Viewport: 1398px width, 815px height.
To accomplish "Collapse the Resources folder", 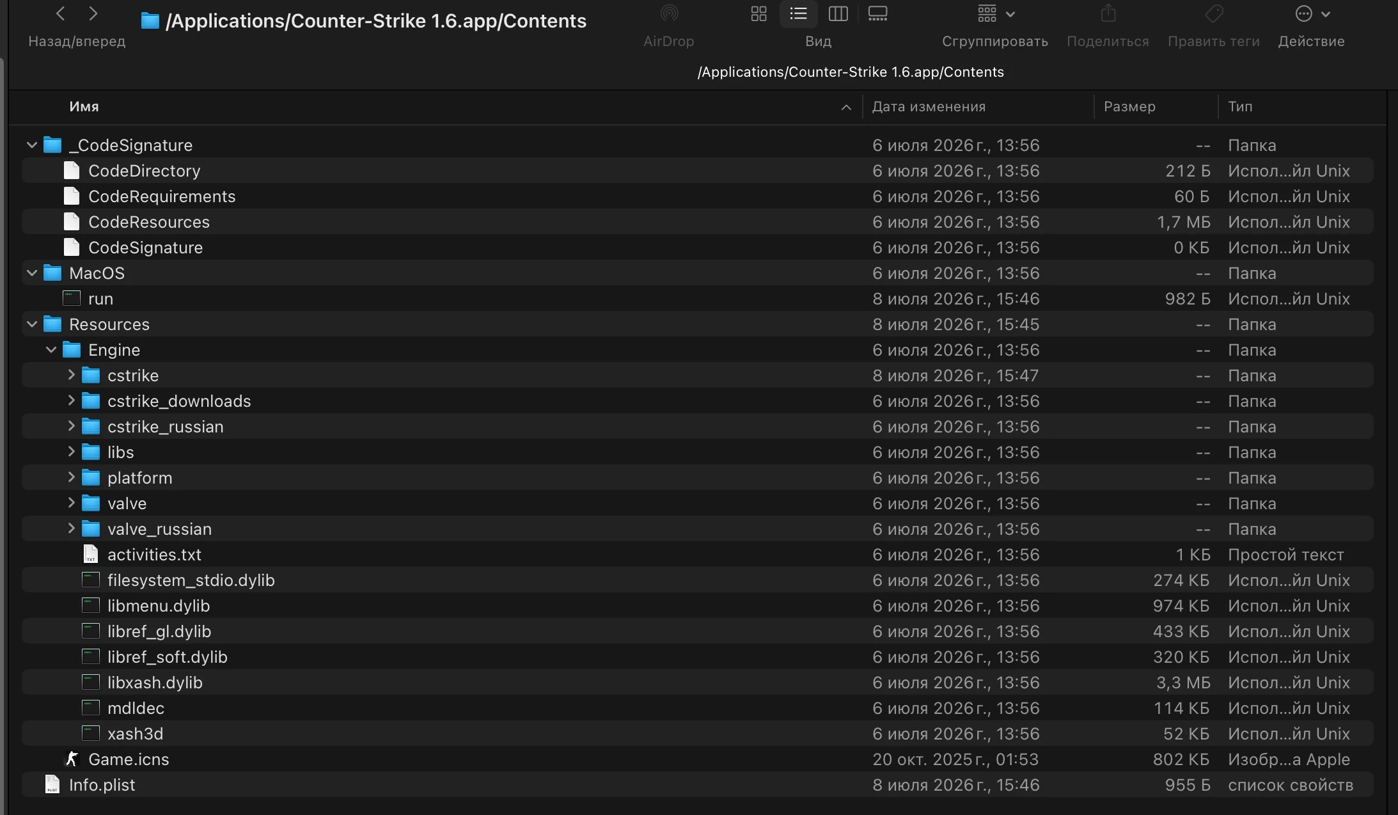I will point(32,324).
